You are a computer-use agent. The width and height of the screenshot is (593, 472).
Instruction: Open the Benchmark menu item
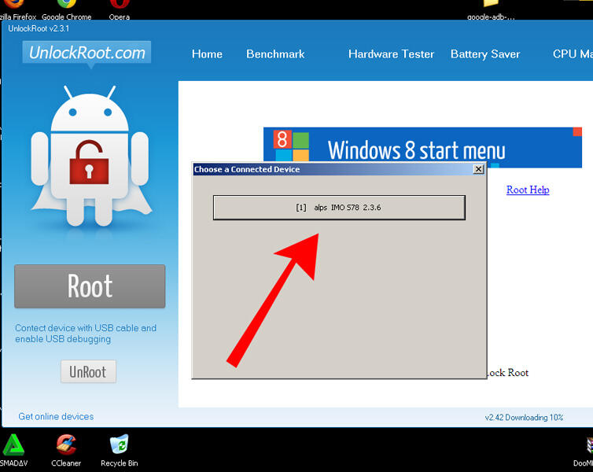[x=275, y=54]
